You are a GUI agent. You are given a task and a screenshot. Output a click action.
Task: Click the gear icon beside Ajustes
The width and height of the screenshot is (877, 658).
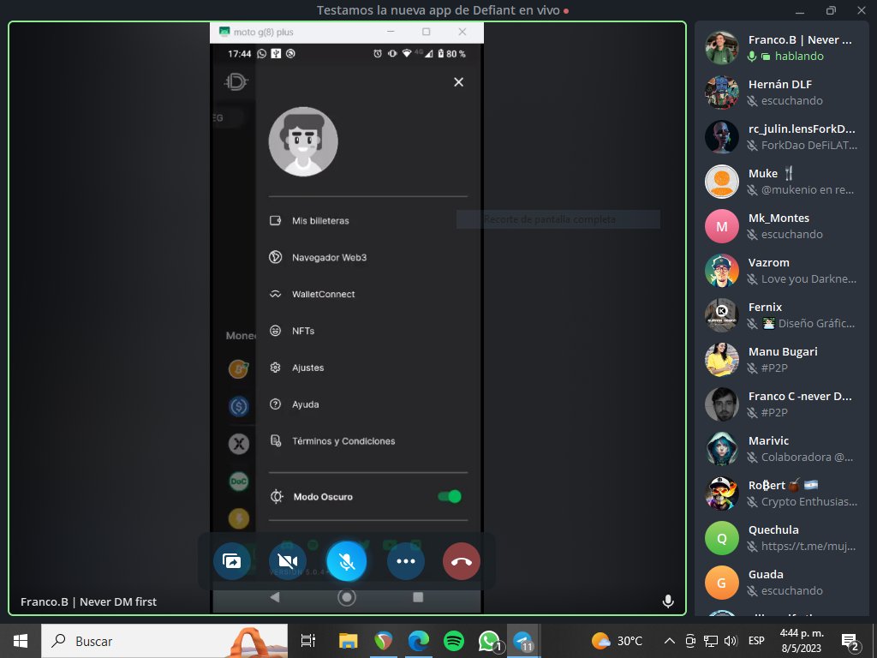pos(275,368)
